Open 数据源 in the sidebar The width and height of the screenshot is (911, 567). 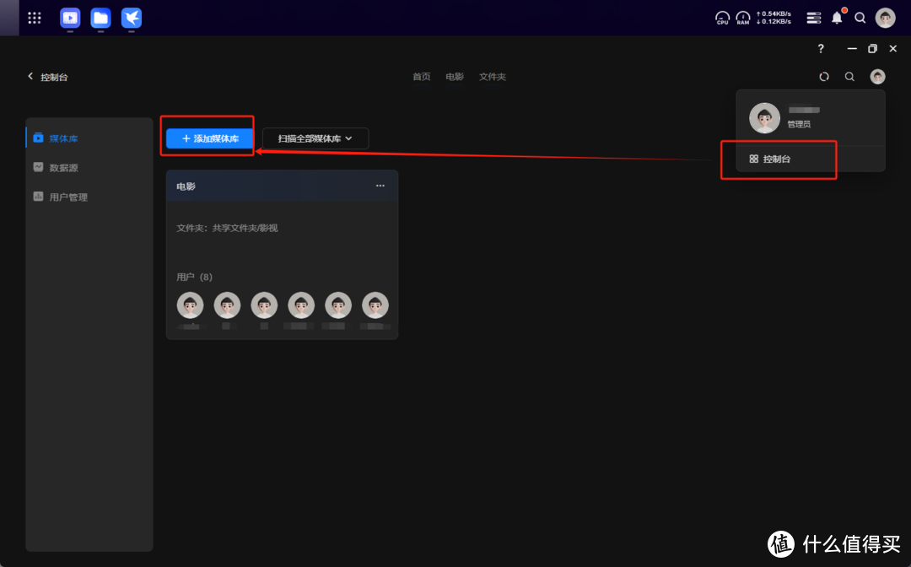point(64,167)
